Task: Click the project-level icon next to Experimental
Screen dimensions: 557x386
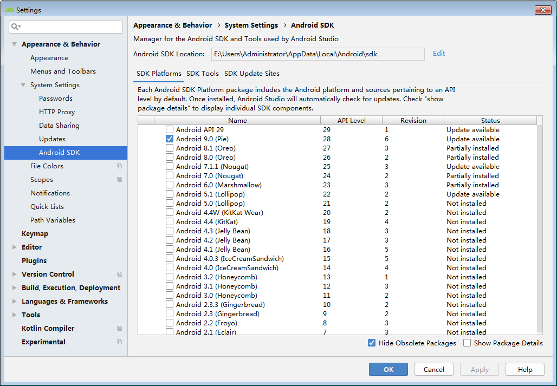Action: (x=119, y=342)
